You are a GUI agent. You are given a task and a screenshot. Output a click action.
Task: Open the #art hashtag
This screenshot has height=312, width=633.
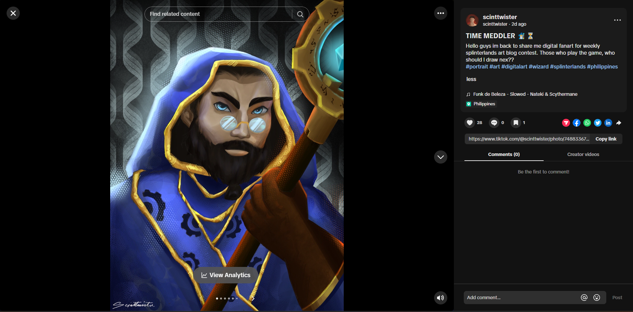point(494,66)
